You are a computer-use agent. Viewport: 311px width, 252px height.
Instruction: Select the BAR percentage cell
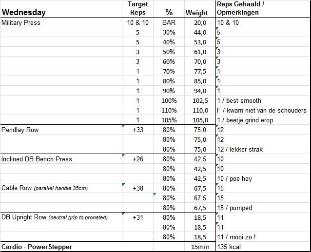pyautogui.click(x=169, y=22)
